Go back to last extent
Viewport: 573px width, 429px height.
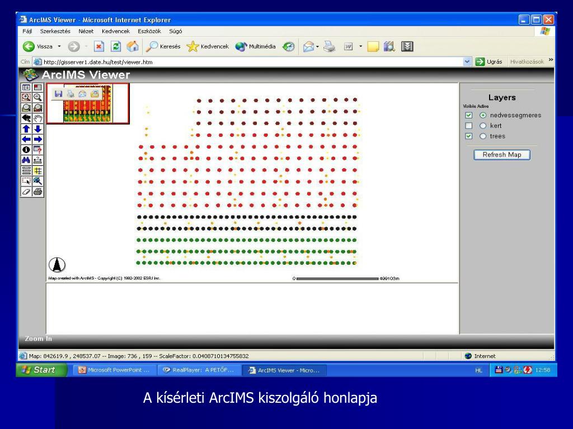tap(26, 118)
